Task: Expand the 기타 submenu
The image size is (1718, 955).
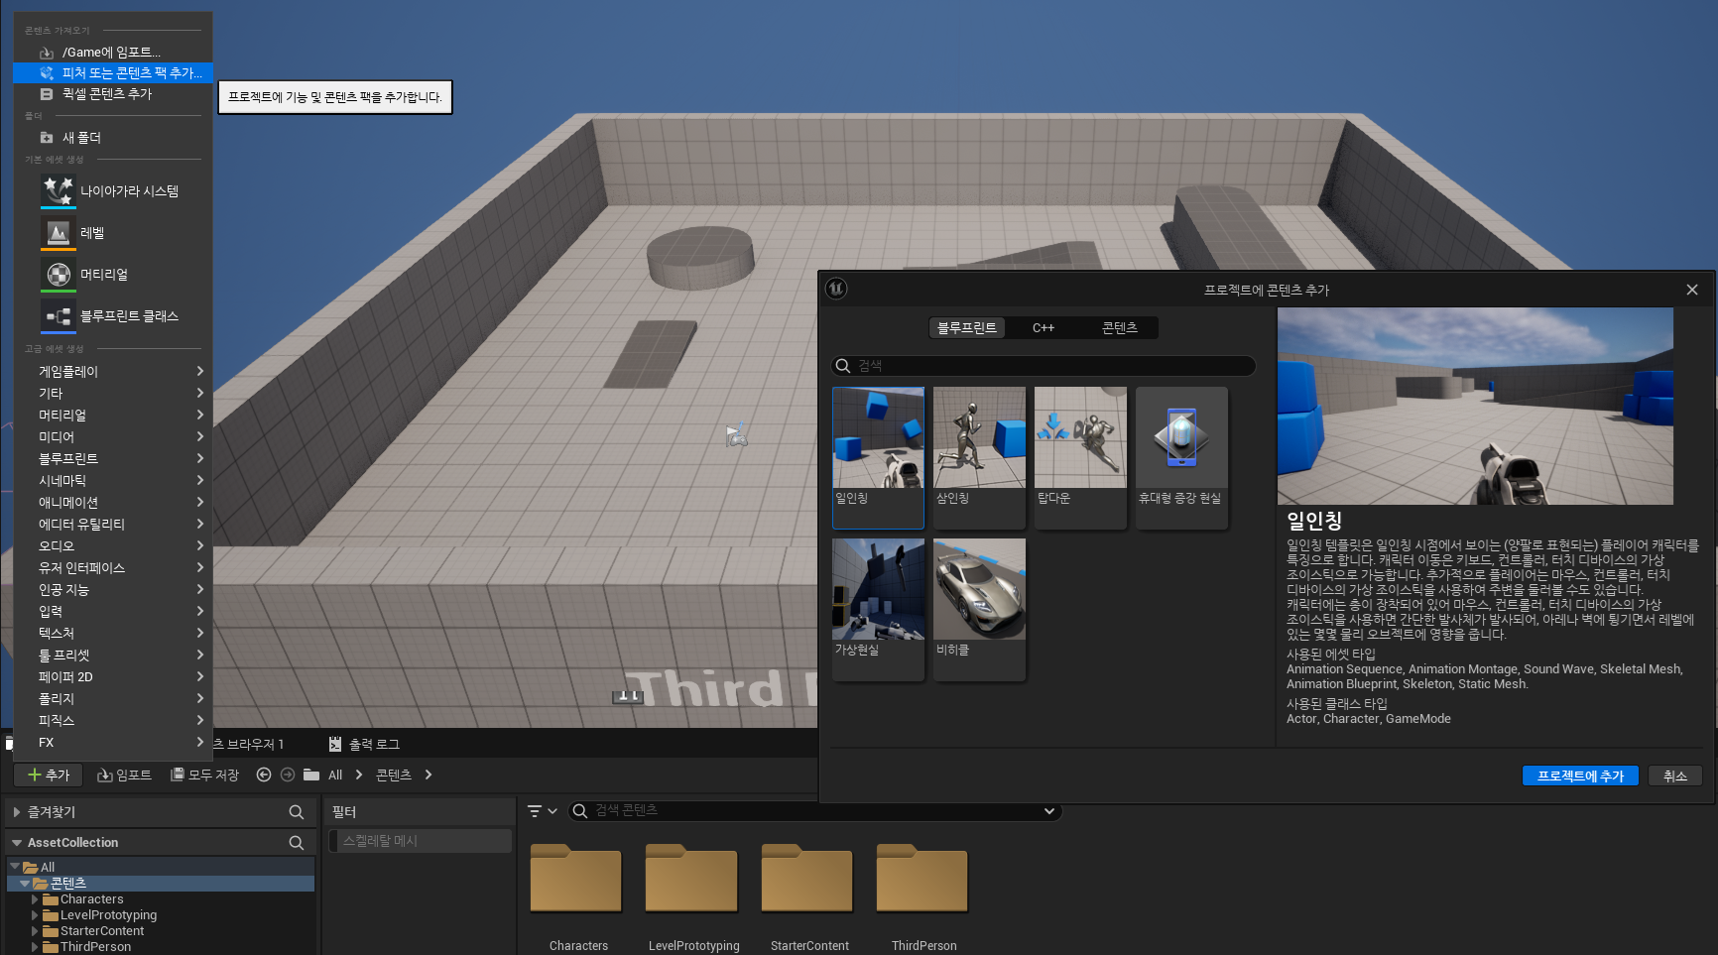Action: (112, 393)
